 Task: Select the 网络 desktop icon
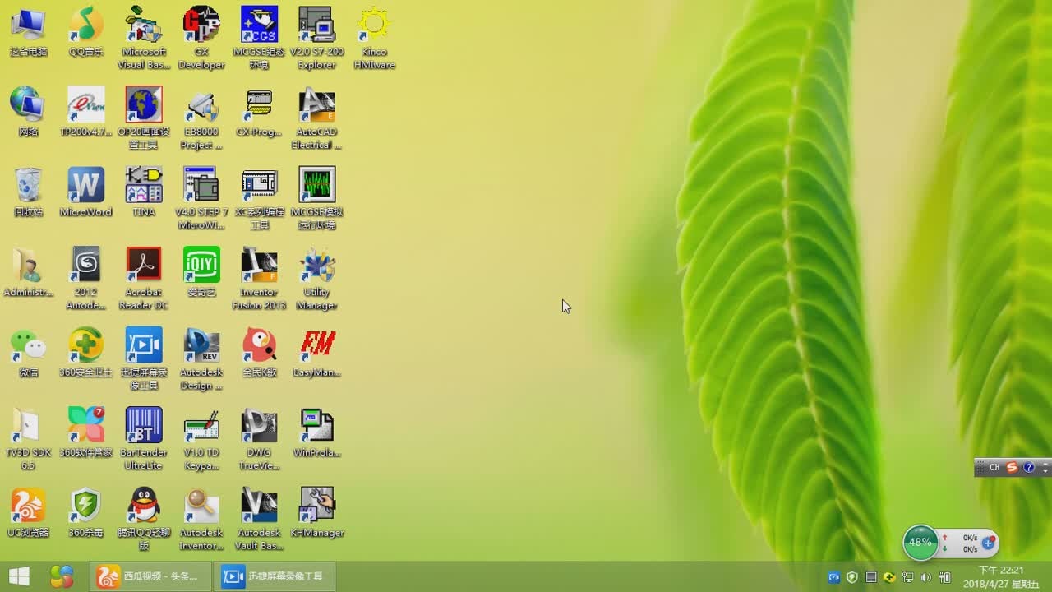point(28,113)
